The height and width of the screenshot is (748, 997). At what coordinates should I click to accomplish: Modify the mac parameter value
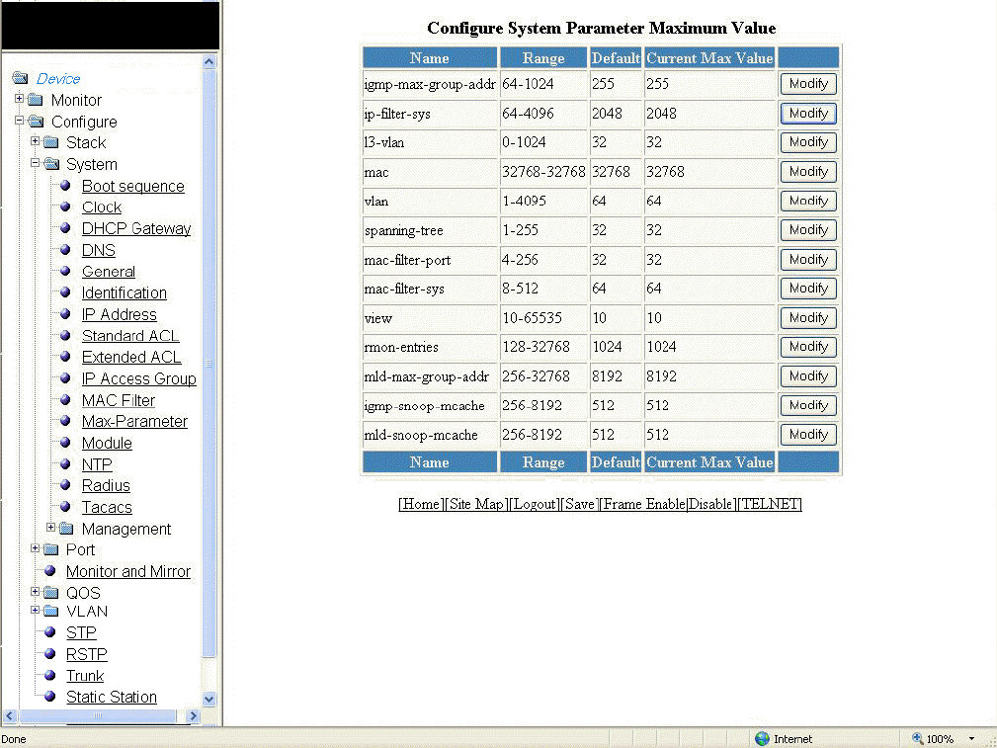808,172
